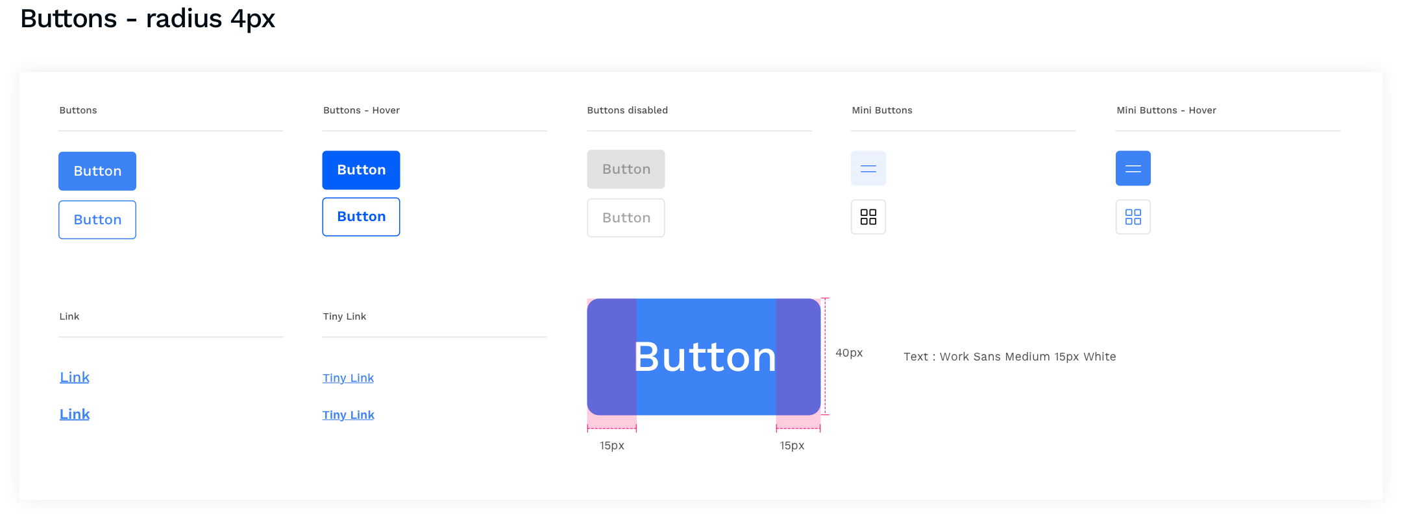Click the large Button spec illustration
This screenshot has width=1402, height=520.
pos(704,357)
